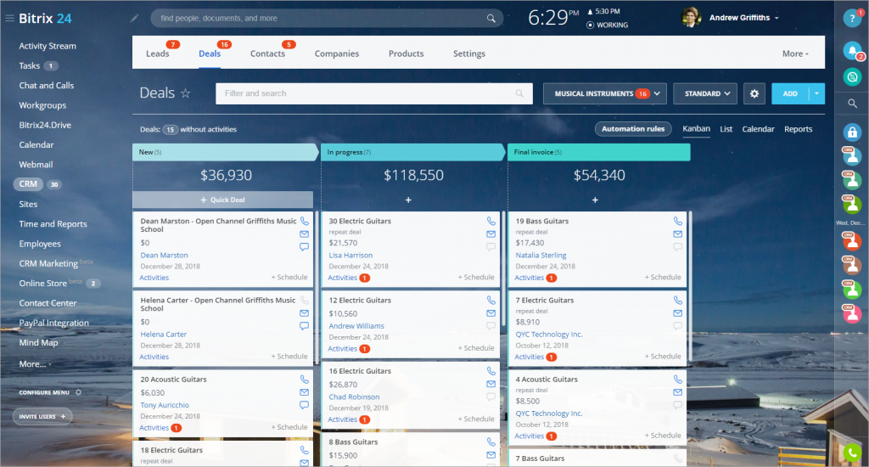Open Chat and Calls in sidebar
Viewport: 869px width, 467px height.
[x=47, y=86]
